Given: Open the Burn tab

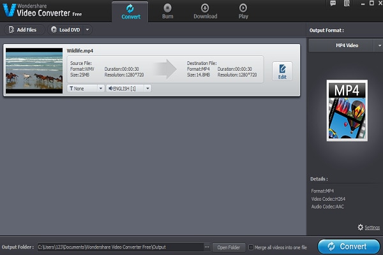Looking at the screenshot, I should [167, 11].
